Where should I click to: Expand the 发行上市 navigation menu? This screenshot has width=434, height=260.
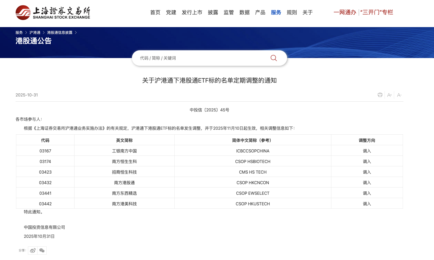[192, 12]
